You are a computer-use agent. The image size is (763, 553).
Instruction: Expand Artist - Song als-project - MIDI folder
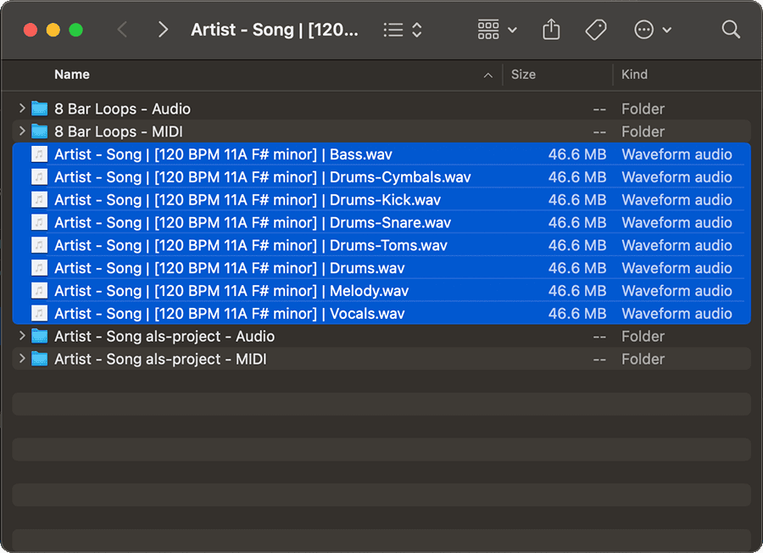point(21,360)
